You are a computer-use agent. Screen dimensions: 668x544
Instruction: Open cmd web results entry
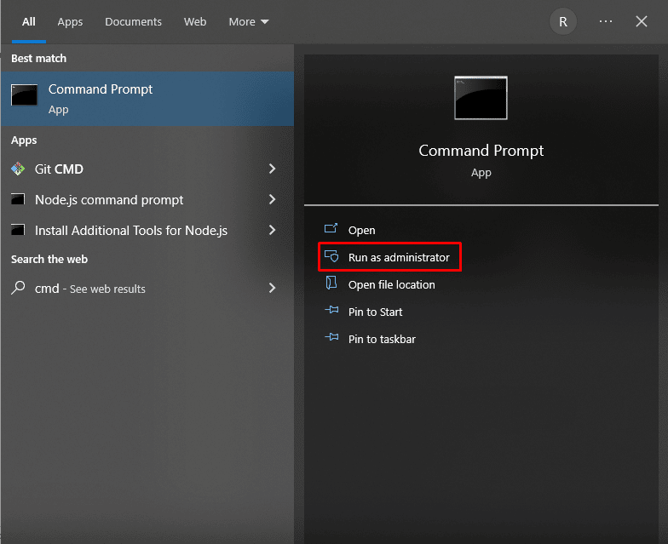[x=147, y=288]
